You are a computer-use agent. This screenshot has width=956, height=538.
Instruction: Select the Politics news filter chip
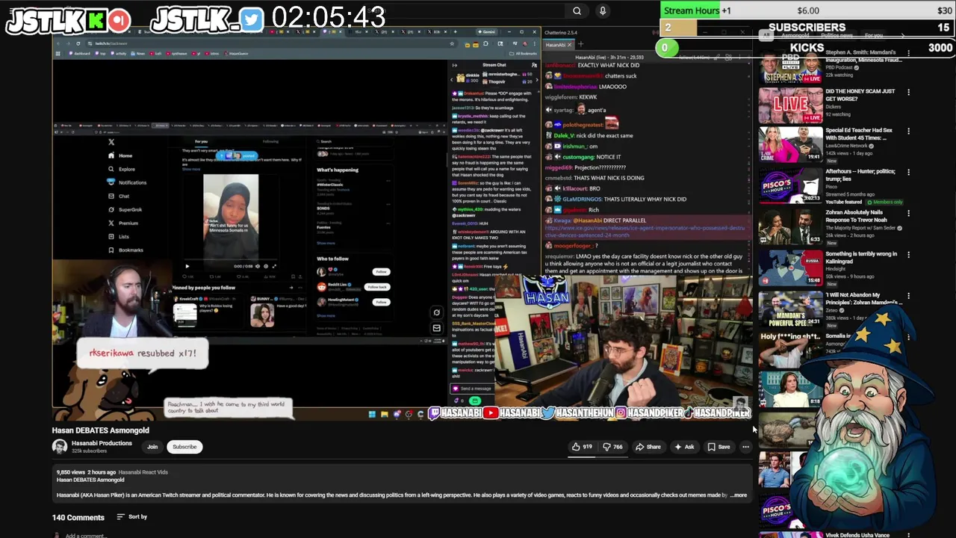[837, 35]
